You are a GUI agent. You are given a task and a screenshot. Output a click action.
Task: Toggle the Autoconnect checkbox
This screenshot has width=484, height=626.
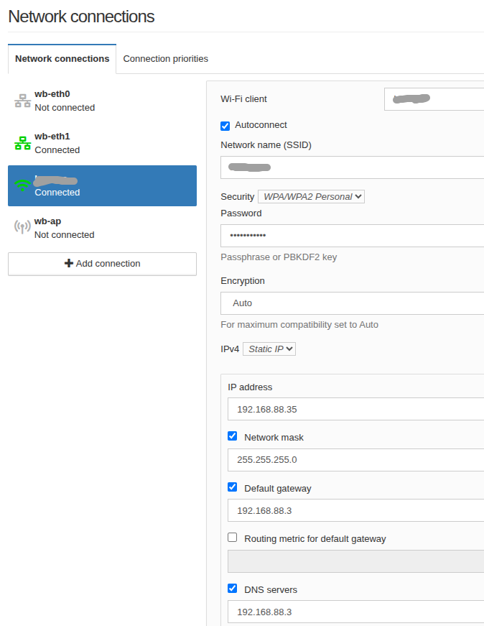[x=225, y=126]
